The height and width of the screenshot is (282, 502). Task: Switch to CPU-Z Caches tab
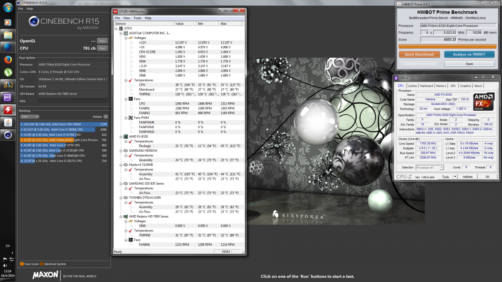[412, 86]
